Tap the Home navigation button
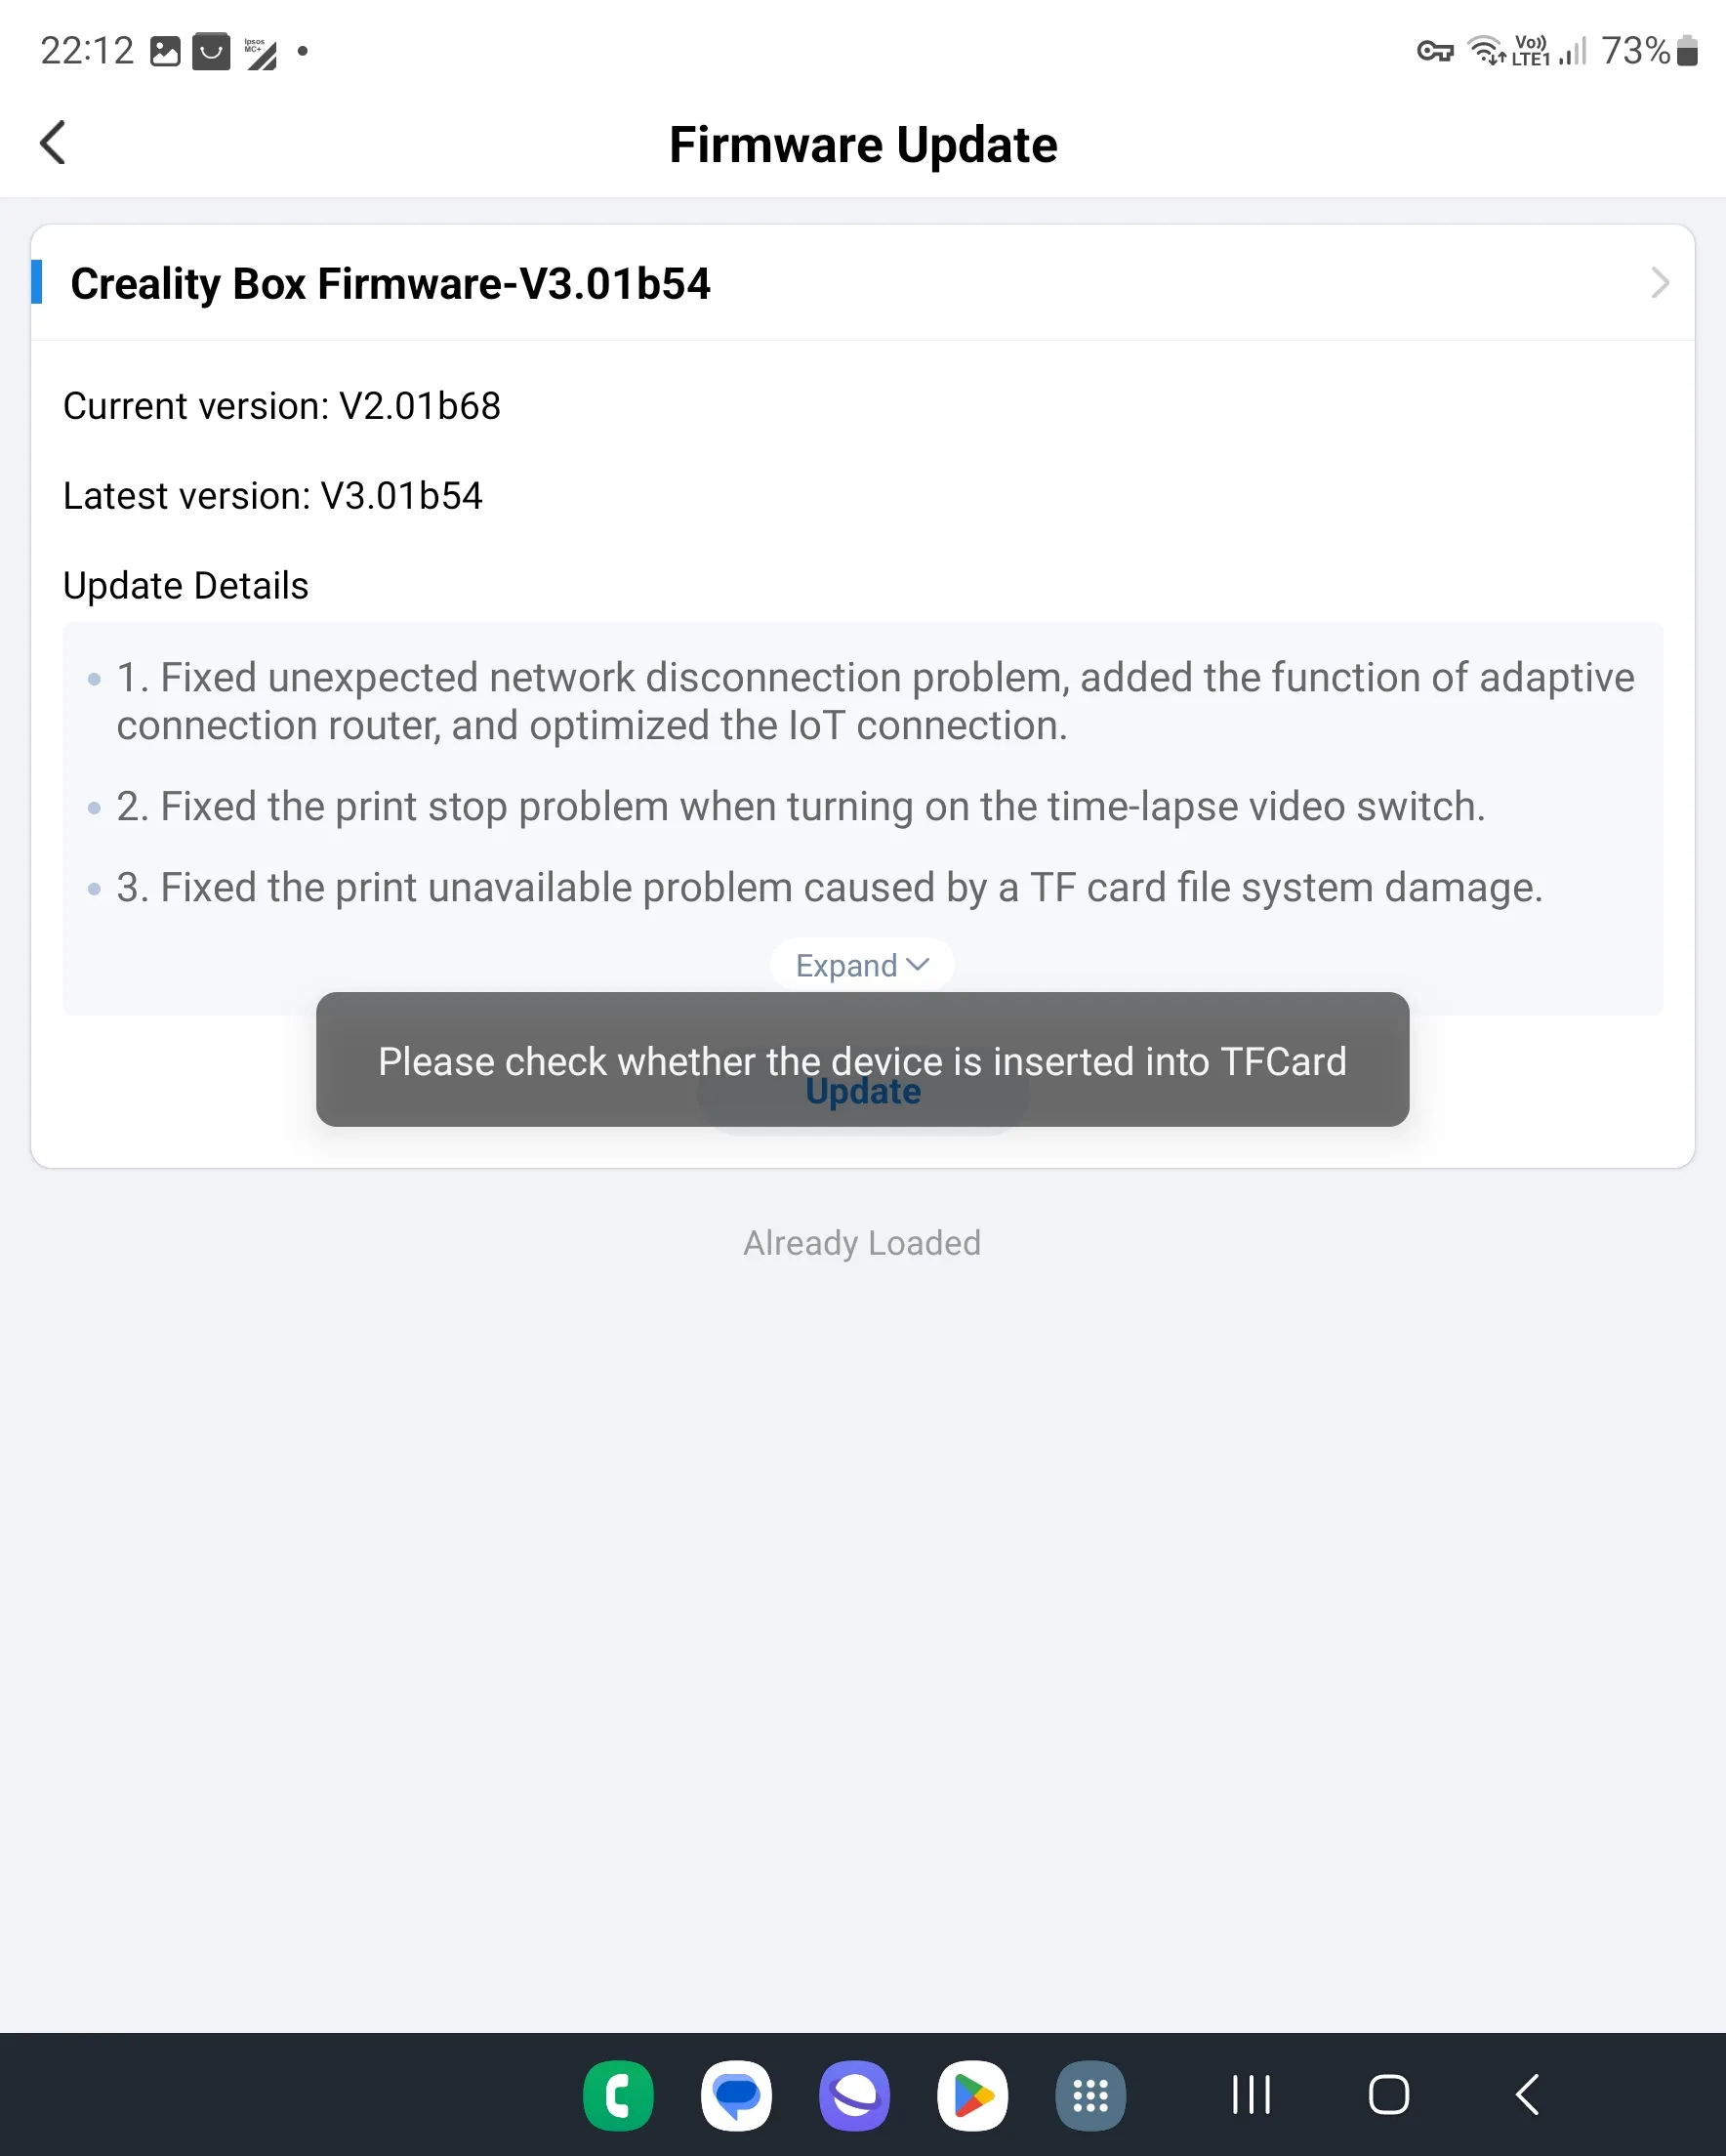The image size is (1726, 2156). [x=1388, y=2094]
